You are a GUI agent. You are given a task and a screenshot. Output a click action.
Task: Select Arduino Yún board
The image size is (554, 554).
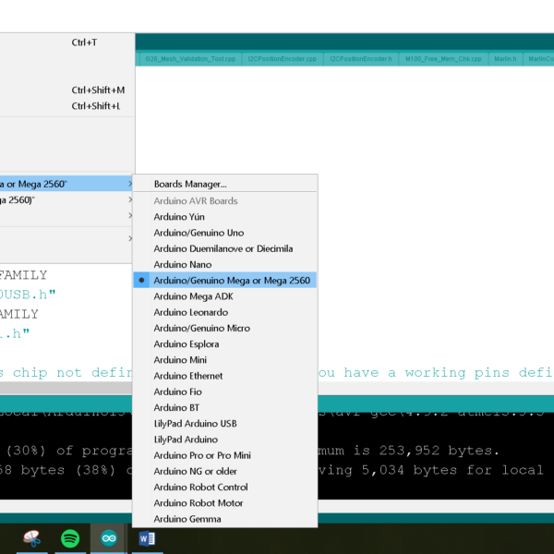tap(224, 217)
